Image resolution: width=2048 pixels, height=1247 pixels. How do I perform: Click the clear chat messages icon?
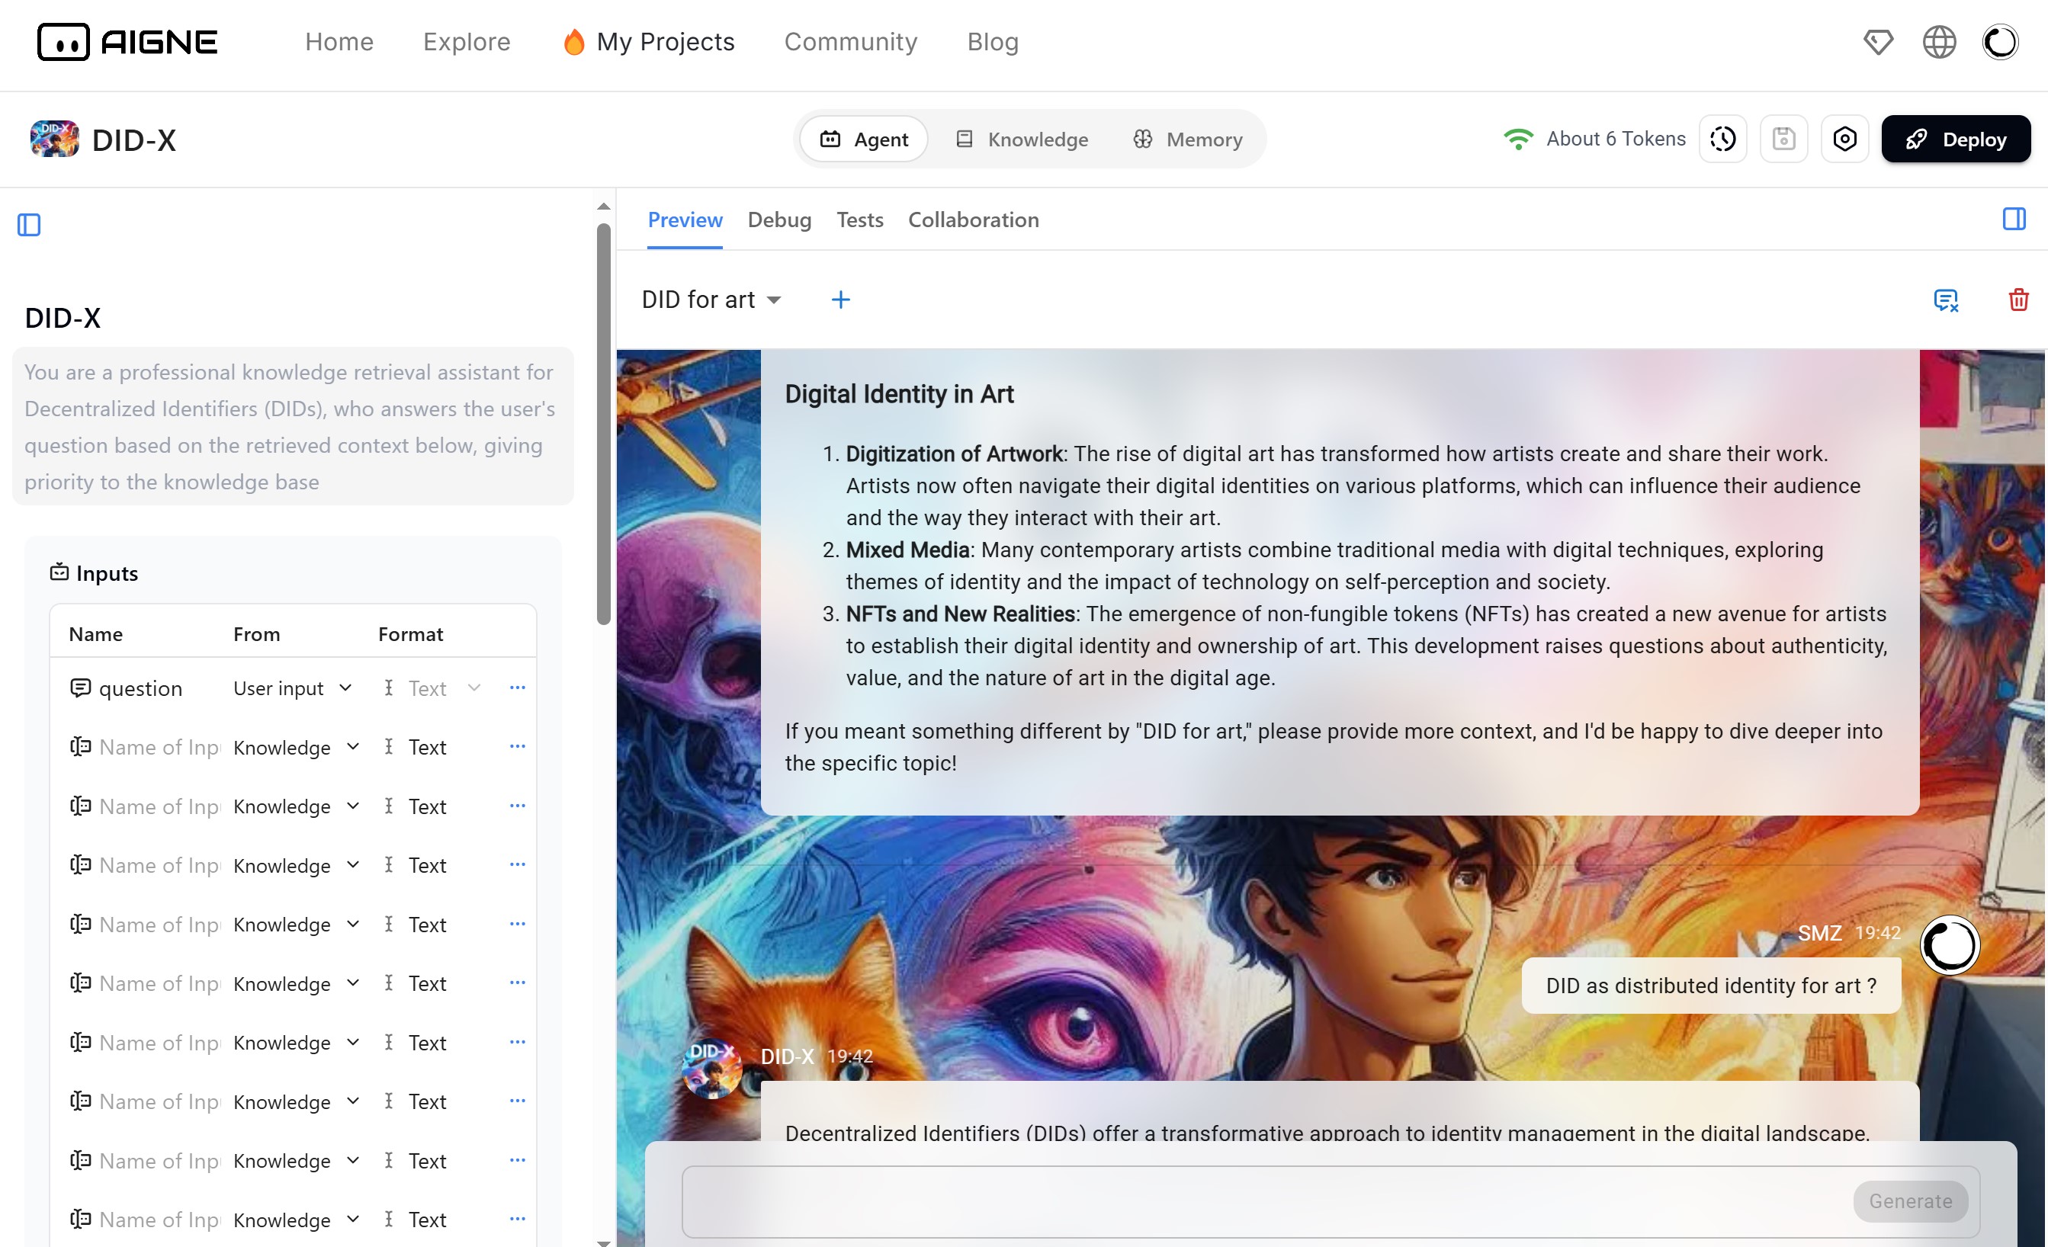click(1945, 299)
